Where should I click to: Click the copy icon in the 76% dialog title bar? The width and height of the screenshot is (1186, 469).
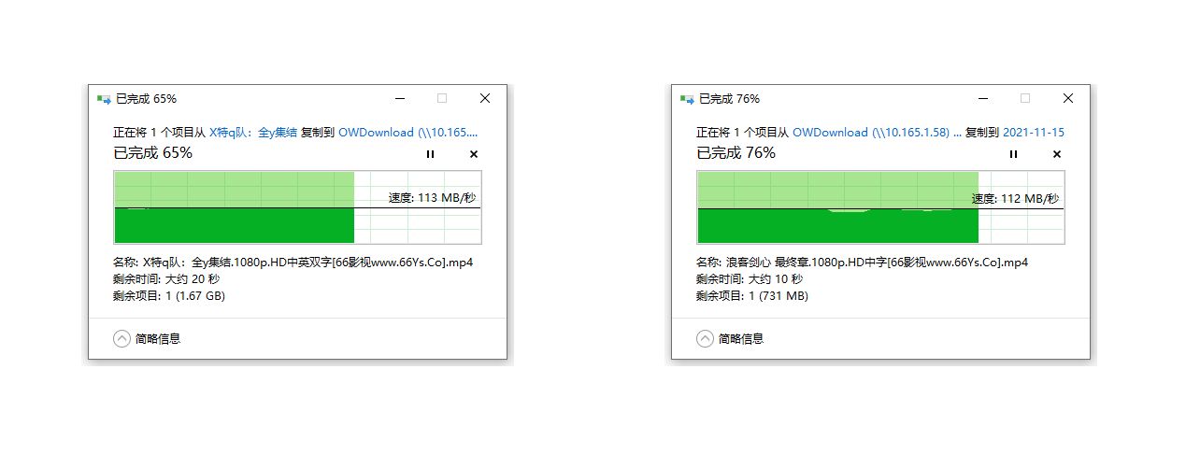[x=687, y=98]
